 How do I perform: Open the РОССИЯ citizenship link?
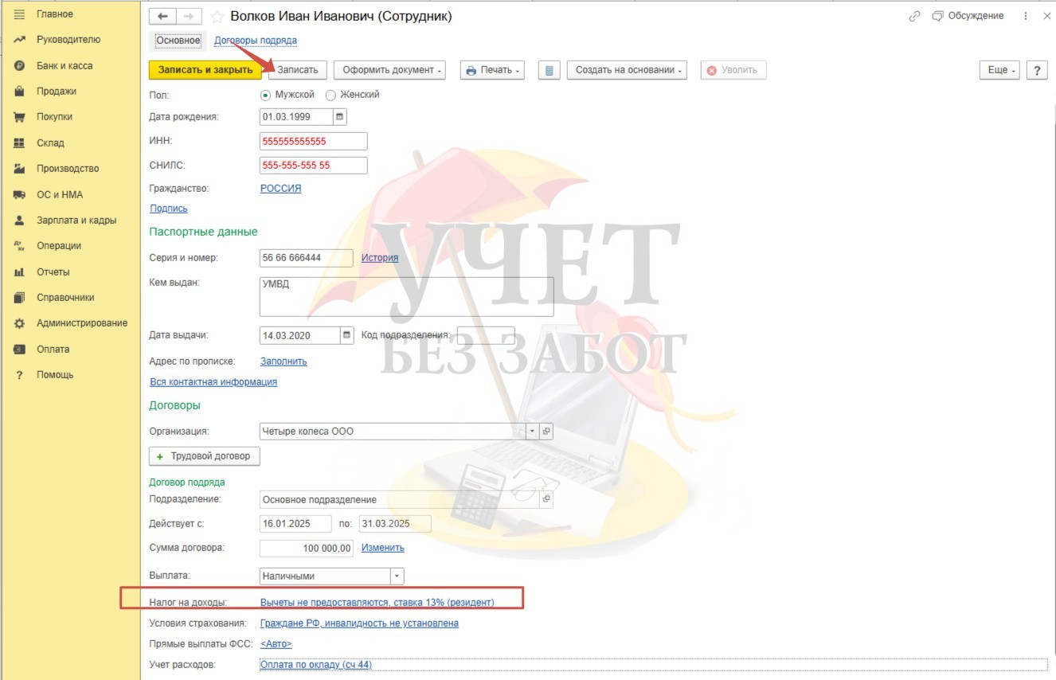281,189
